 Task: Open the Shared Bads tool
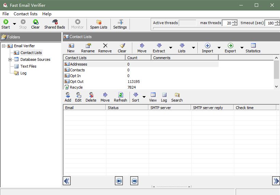[55, 24]
